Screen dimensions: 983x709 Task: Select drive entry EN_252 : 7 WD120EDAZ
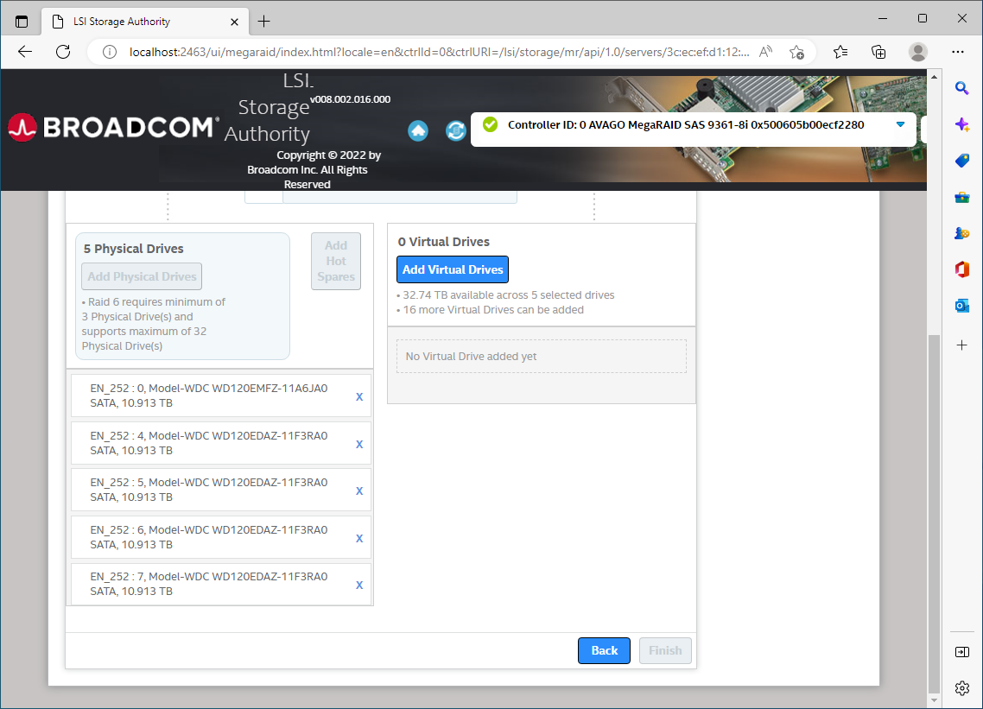[x=220, y=584]
